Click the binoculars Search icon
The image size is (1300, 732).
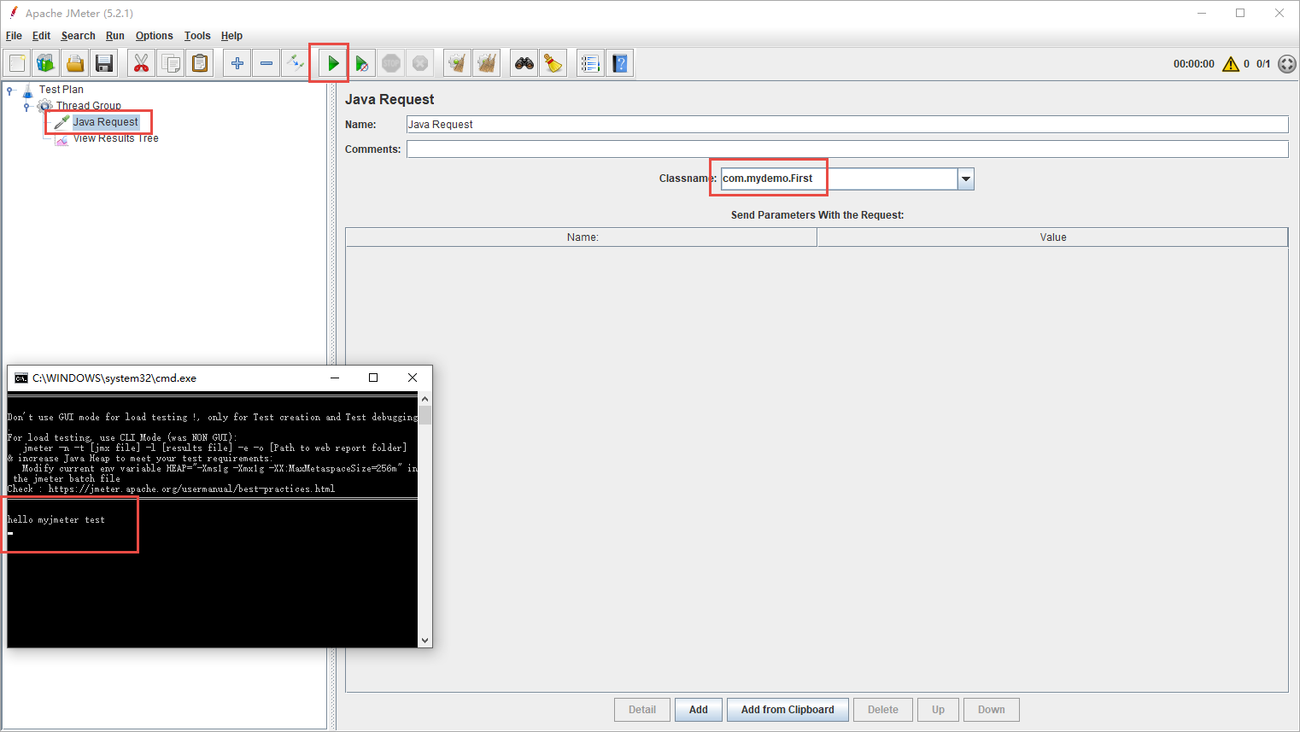click(524, 63)
